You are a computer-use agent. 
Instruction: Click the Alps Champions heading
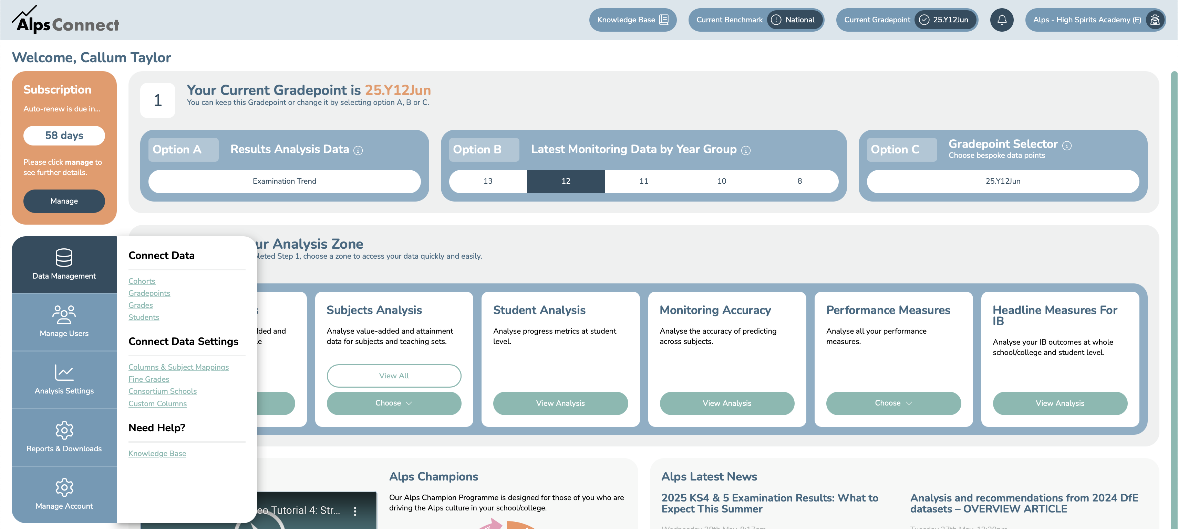[x=433, y=476]
